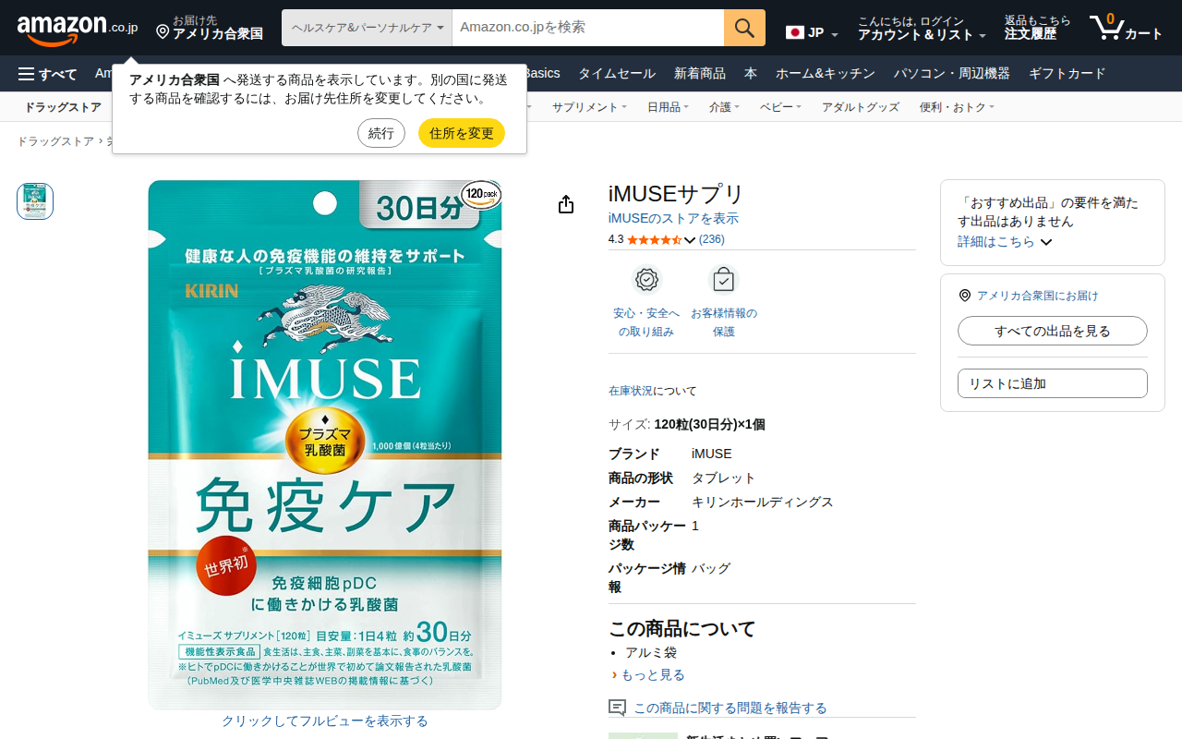Select the small product thumbnail
1182x739 pixels.
click(x=35, y=201)
